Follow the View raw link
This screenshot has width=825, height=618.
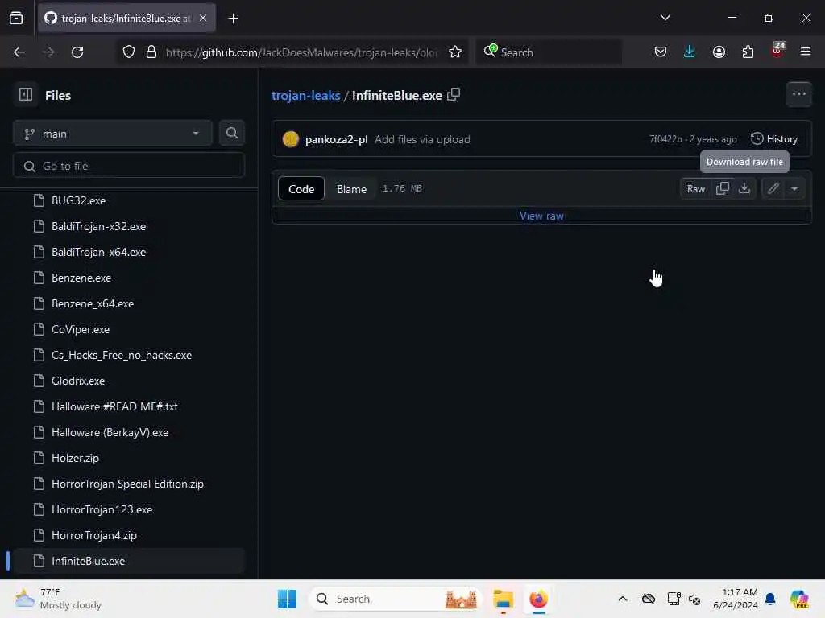click(x=541, y=216)
